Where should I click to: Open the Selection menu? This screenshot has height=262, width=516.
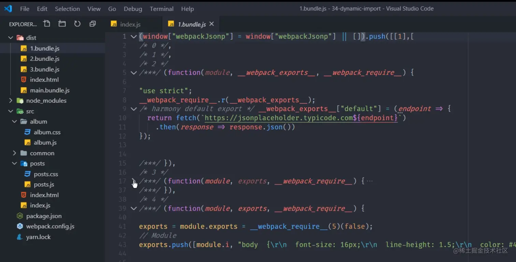click(x=67, y=9)
